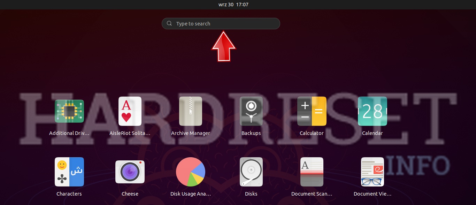
Task: Click the 'Archive Manager' text label
Action: pyautogui.click(x=191, y=133)
